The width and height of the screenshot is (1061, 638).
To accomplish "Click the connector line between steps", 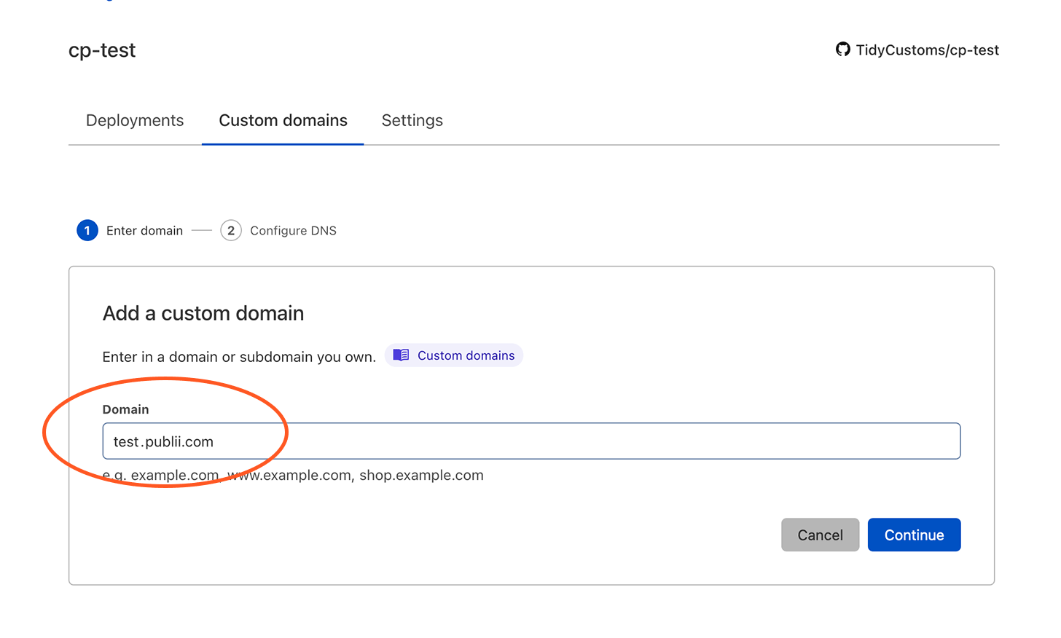I will point(201,230).
